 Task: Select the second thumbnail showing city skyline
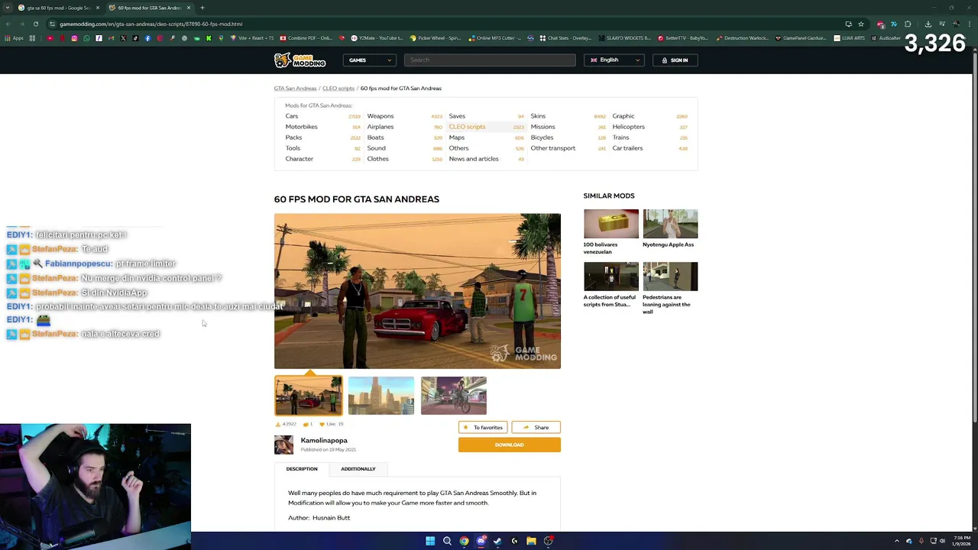tap(381, 396)
